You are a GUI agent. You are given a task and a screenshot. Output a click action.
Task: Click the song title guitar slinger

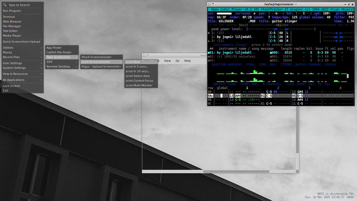pyautogui.click(x=285, y=21)
